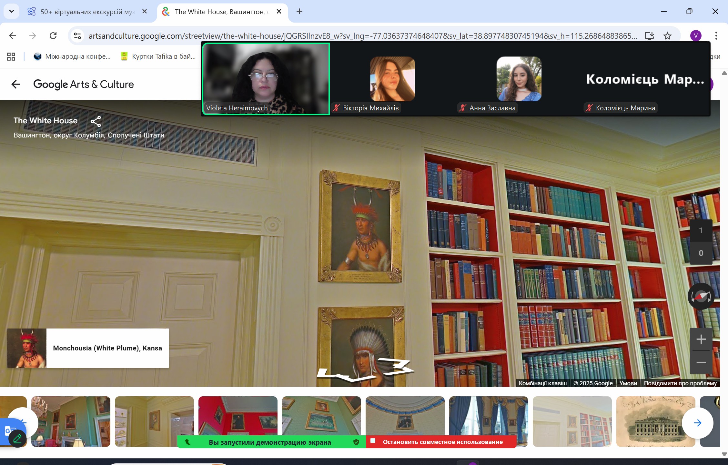Image resolution: width=728 pixels, height=465 pixels.
Task: Click the share icon beside The White House
Action: click(96, 121)
